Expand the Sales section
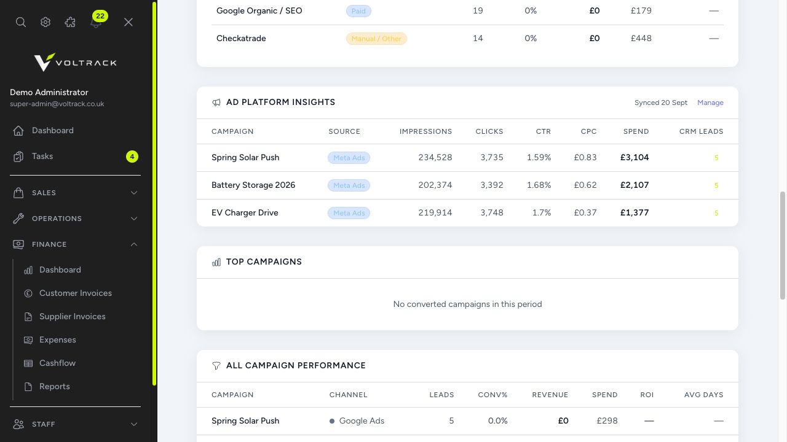Image resolution: width=787 pixels, height=442 pixels. tap(75, 193)
